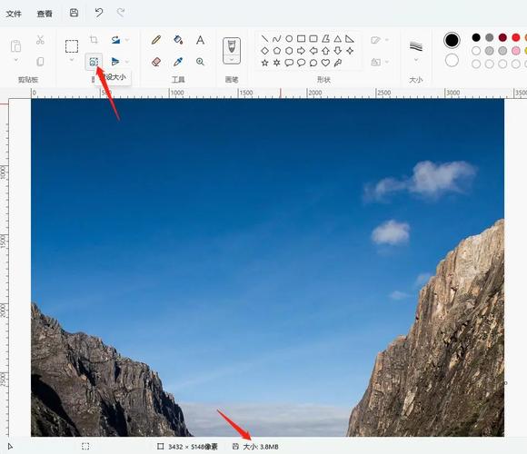Pick the small black palette swatch
The image size is (527, 454).
tap(476, 37)
